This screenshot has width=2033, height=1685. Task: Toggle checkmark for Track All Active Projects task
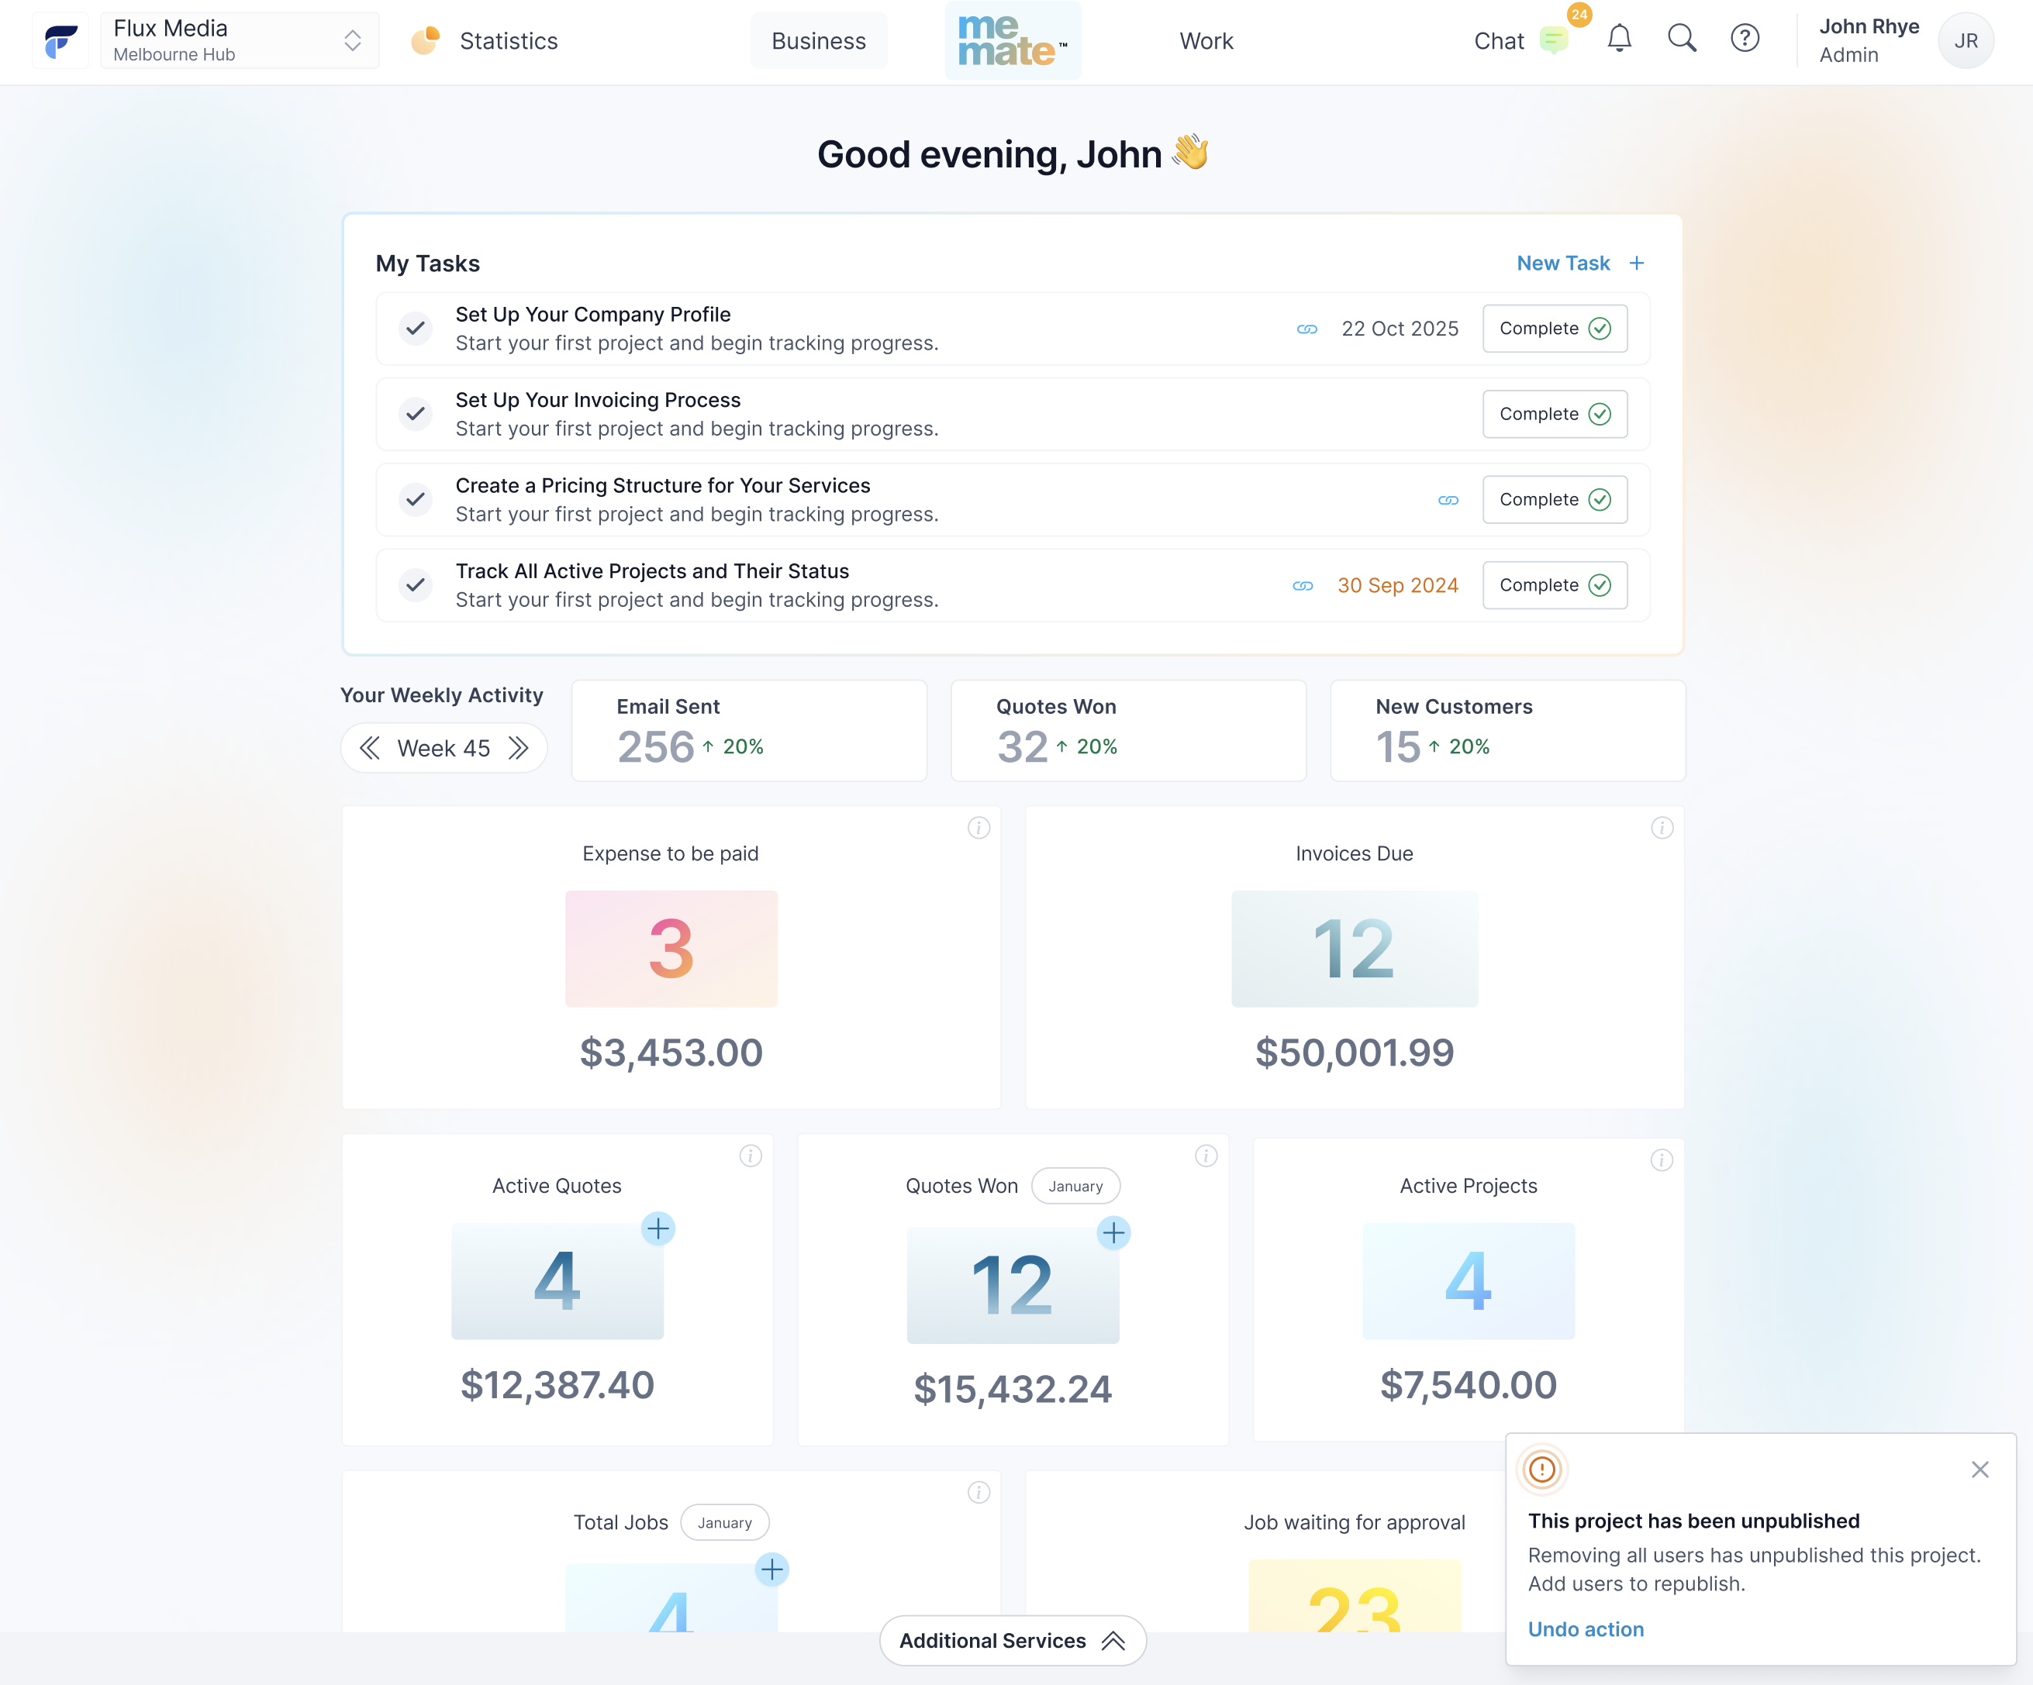[x=416, y=585]
